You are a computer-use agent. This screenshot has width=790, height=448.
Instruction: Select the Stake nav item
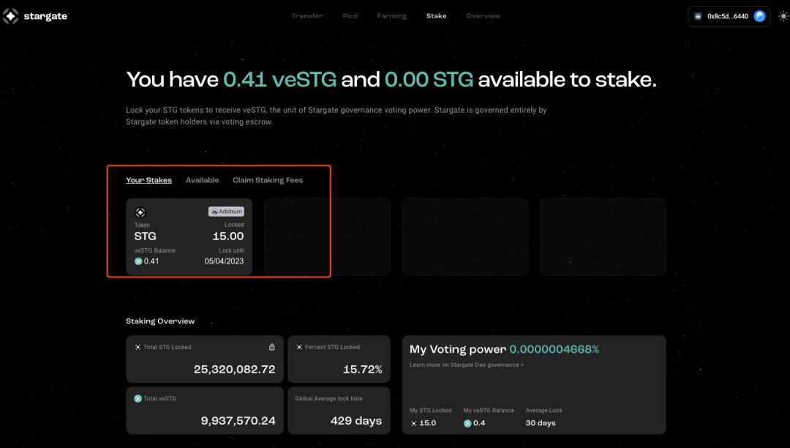pyautogui.click(x=436, y=16)
